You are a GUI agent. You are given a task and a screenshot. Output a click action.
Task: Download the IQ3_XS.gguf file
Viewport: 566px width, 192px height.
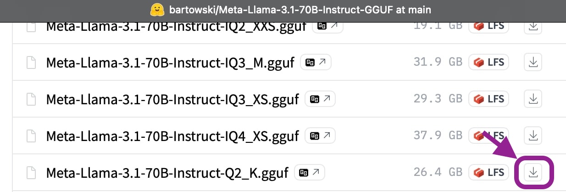(533, 99)
